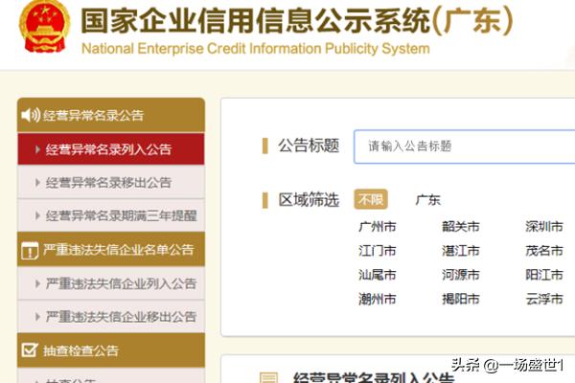
Task: Click the speaker icon beside 经营异常名录公告
Action: click(31, 115)
